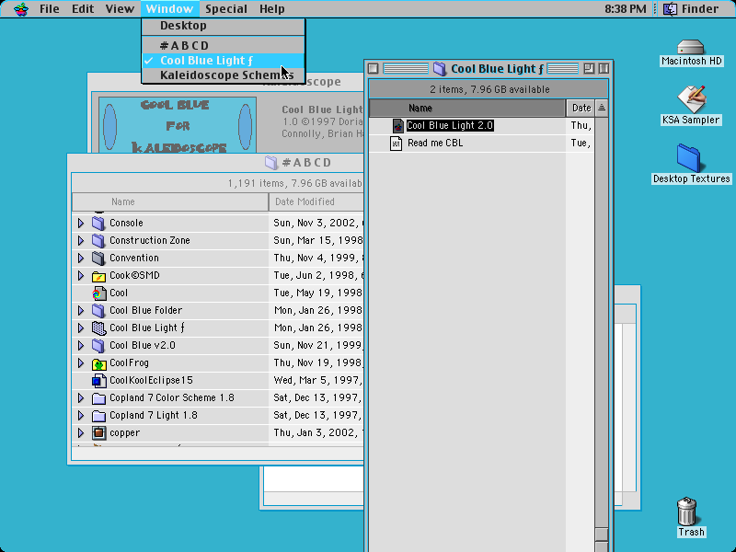
Task: Open the Help menu
Action: [271, 9]
